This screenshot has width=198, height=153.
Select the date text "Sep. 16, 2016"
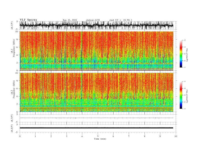click(70, 20)
